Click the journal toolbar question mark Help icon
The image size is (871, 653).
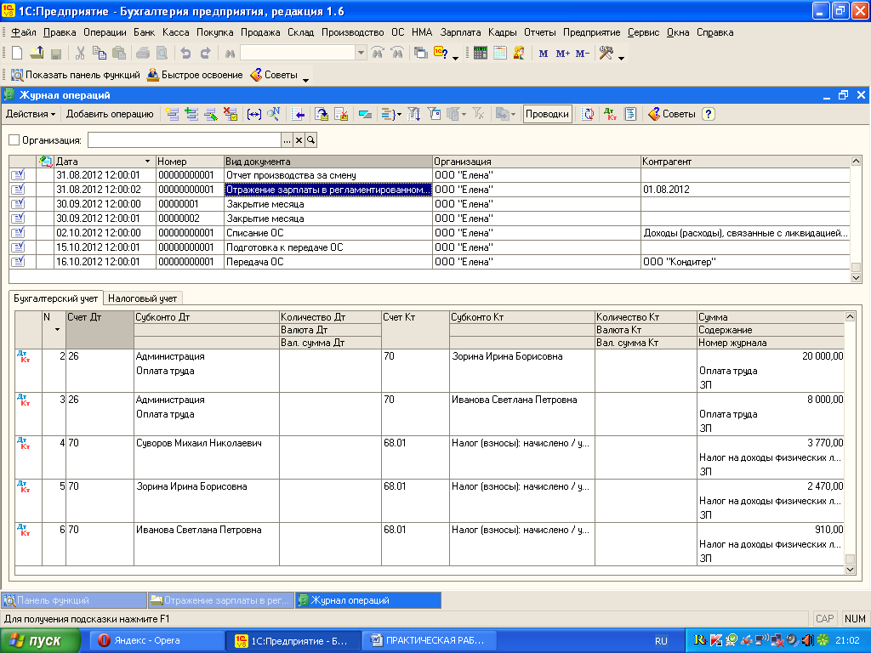(x=708, y=115)
